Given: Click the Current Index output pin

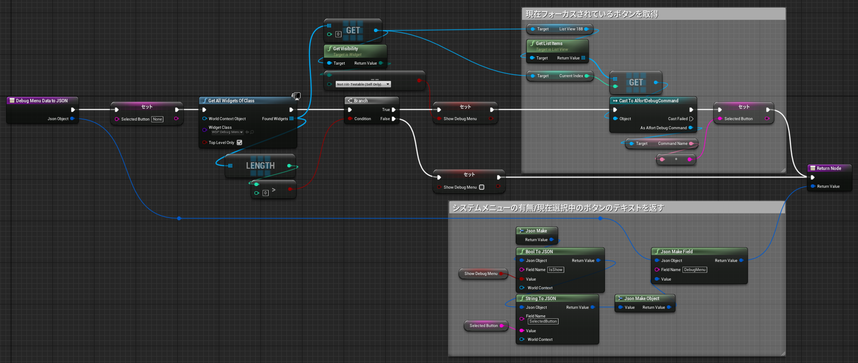Looking at the screenshot, I should 587,76.
